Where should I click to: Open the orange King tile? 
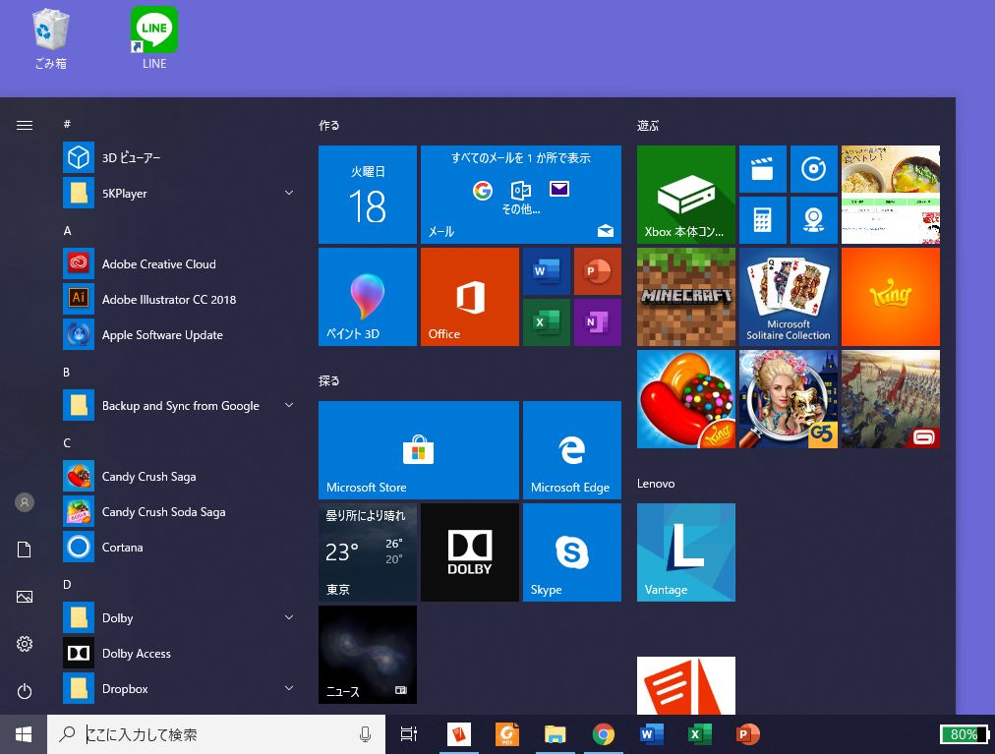[x=891, y=297]
